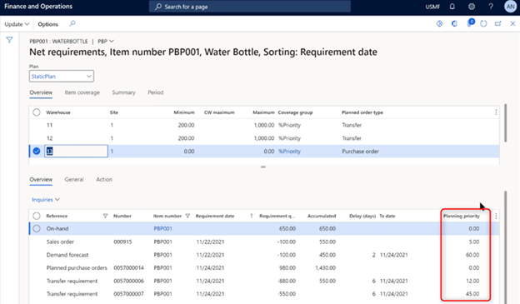Click the Delay (days) column header
520x304 pixels.
click(362, 216)
